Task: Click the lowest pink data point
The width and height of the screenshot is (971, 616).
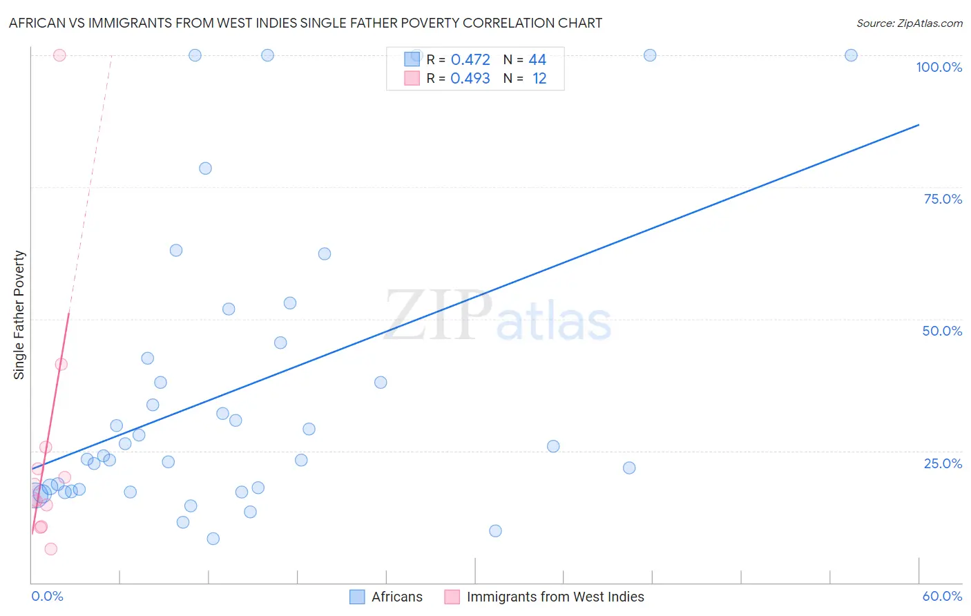Action: point(50,549)
